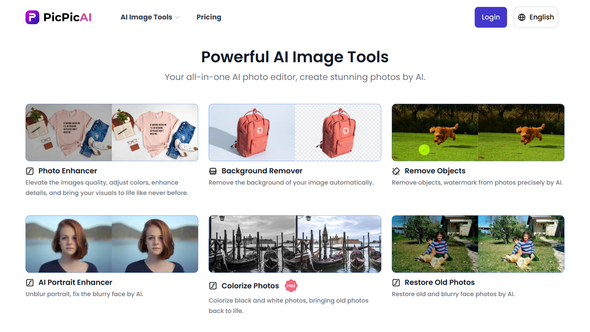Click the pink FREE badge
Screen dimensions: 590x332
pos(291,286)
